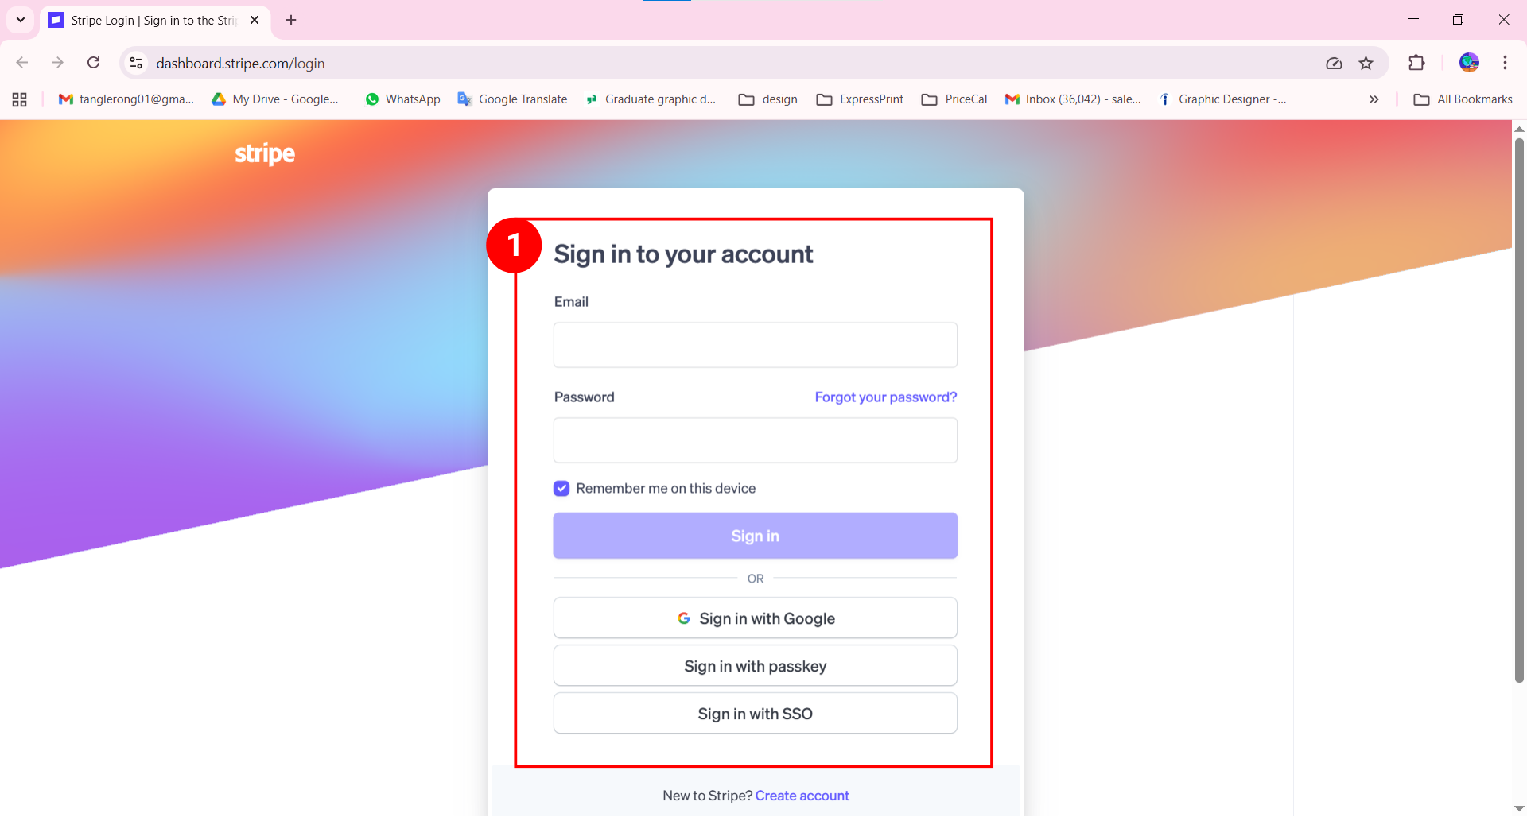The image size is (1527, 817).
Task: Open the Chrome three-dot menu
Action: tap(1505, 63)
